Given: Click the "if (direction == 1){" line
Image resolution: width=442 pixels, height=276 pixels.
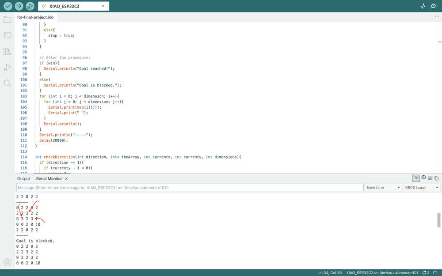Looking at the screenshot, I should 61,163.
